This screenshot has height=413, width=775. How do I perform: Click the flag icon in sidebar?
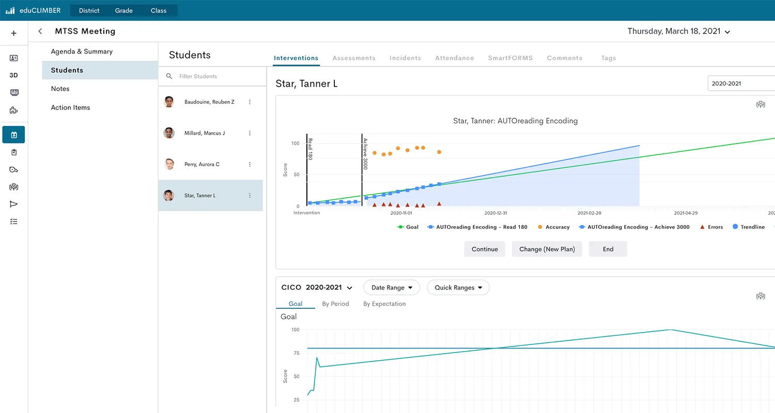14,204
